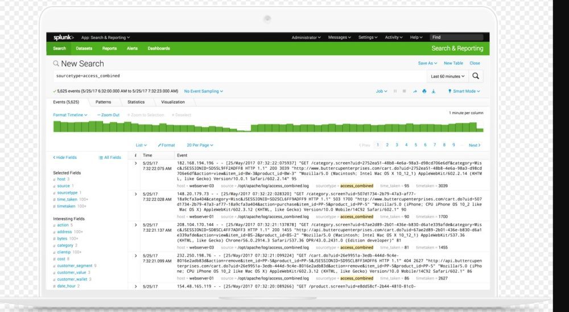This screenshot has height=312, width=569.
Task: Open the Dashboards navigation tab
Action: coord(159,48)
